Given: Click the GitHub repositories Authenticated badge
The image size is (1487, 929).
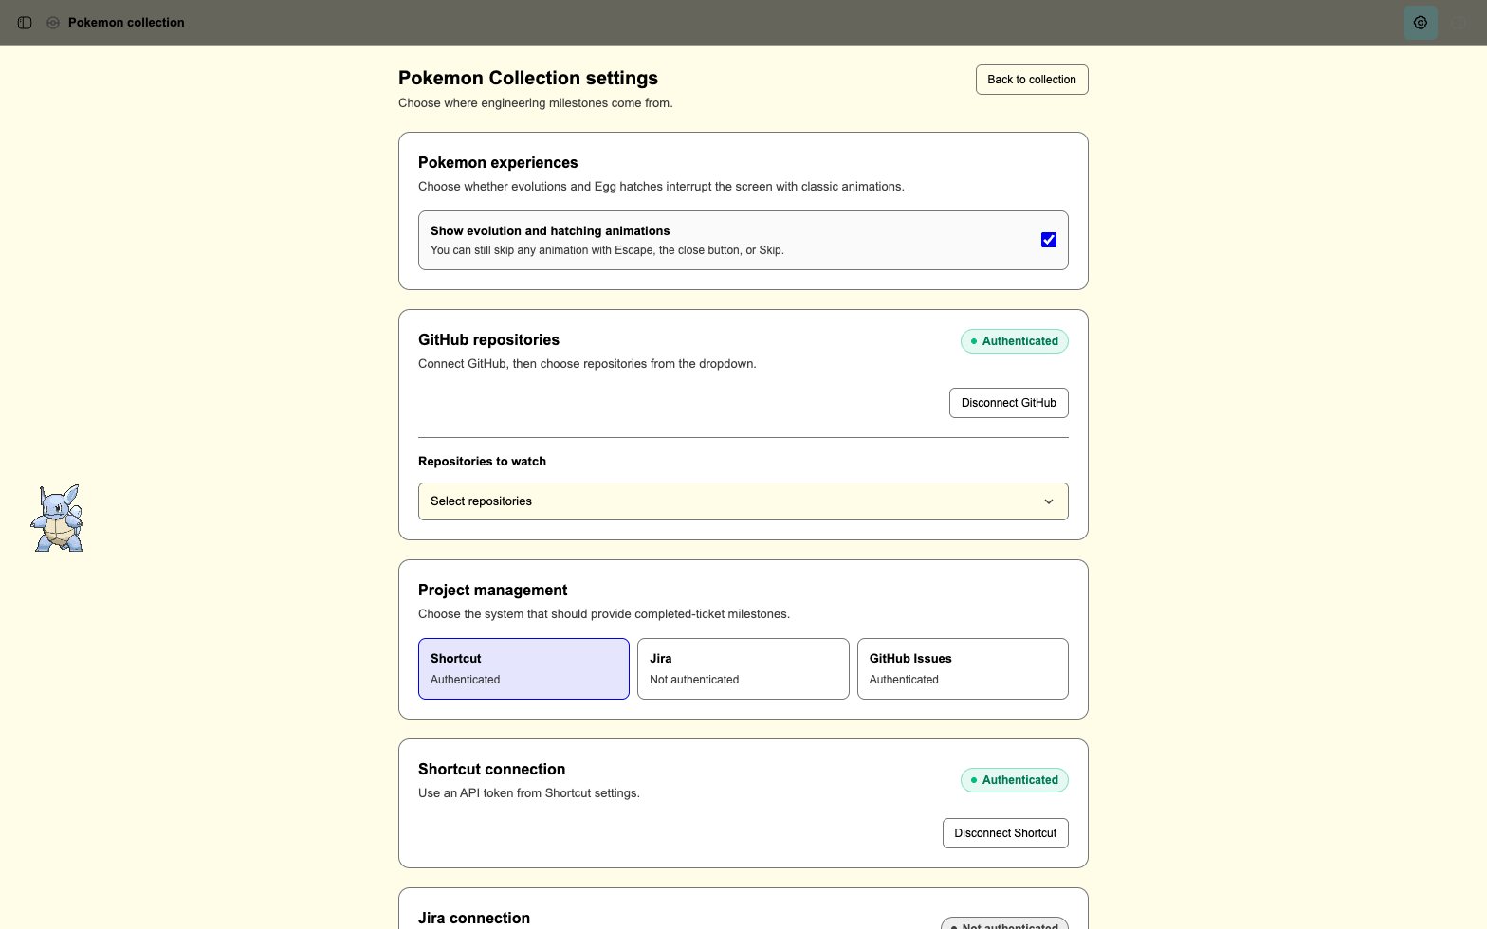Looking at the screenshot, I should point(1015,341).
